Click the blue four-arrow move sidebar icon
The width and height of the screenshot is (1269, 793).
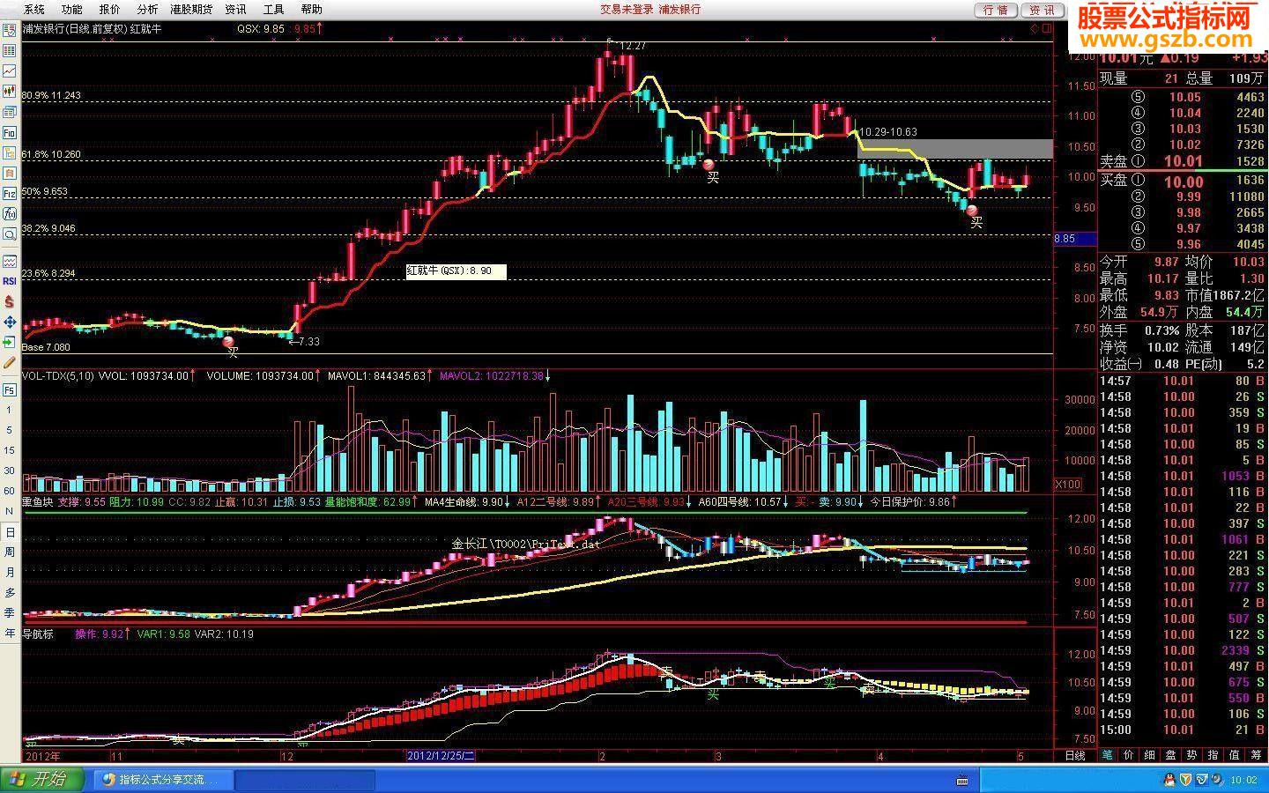coord(10,322)
